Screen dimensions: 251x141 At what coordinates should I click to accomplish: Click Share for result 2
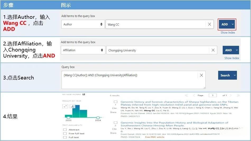pos(113,133)
